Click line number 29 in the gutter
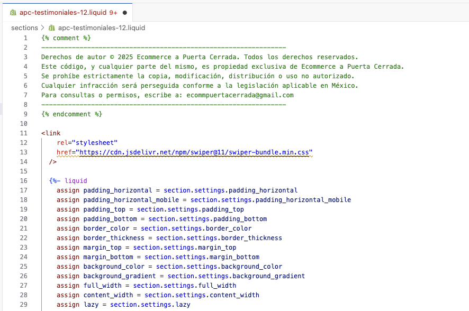Viewport: 469px width, 311px height. [x=23, y=305]
